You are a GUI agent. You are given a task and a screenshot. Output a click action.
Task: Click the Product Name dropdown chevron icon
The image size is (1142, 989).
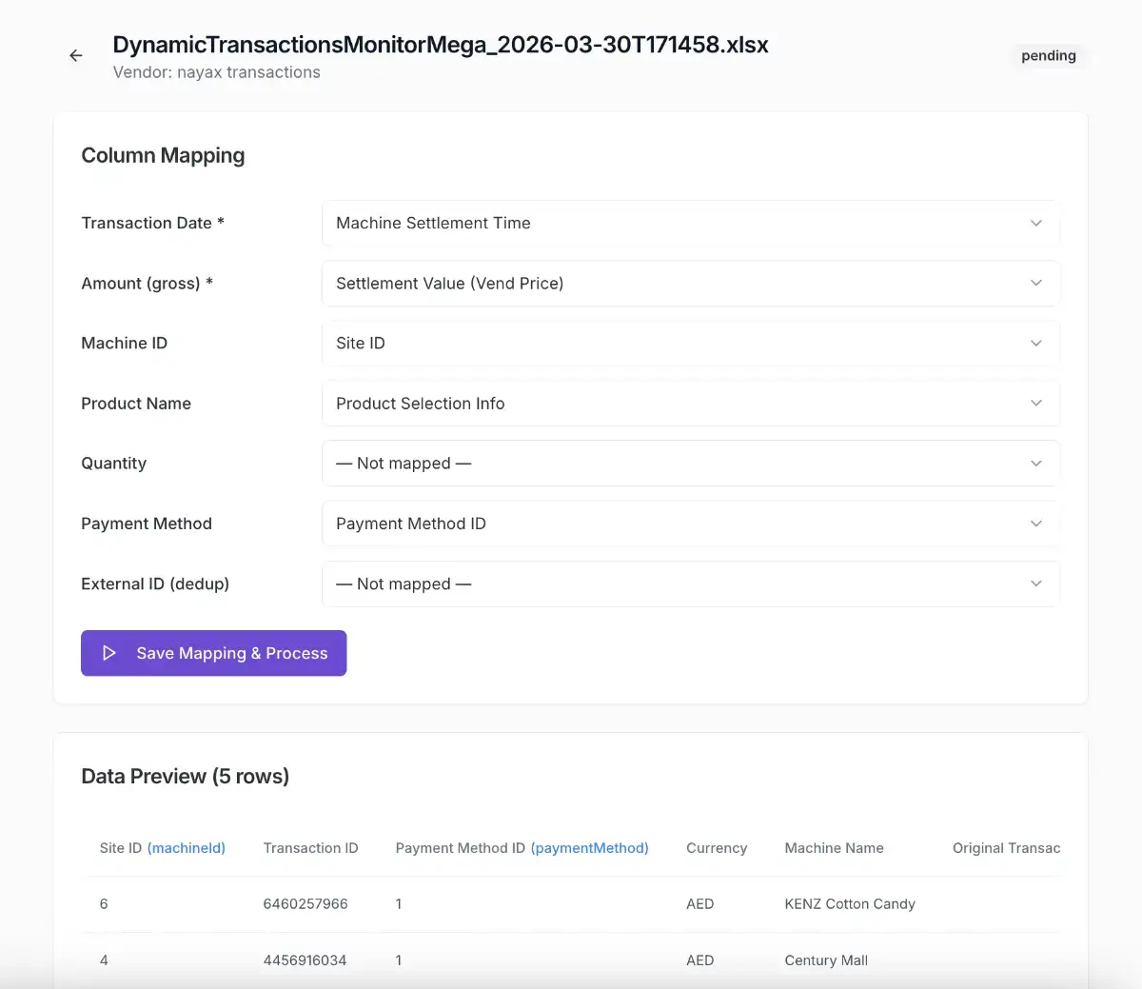point(1036,403)
